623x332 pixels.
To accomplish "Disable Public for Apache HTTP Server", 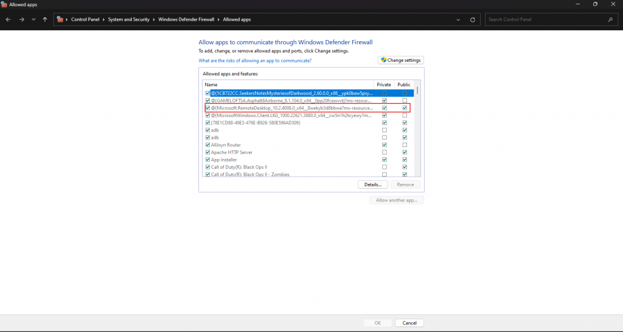I will (x=405, y=152).
